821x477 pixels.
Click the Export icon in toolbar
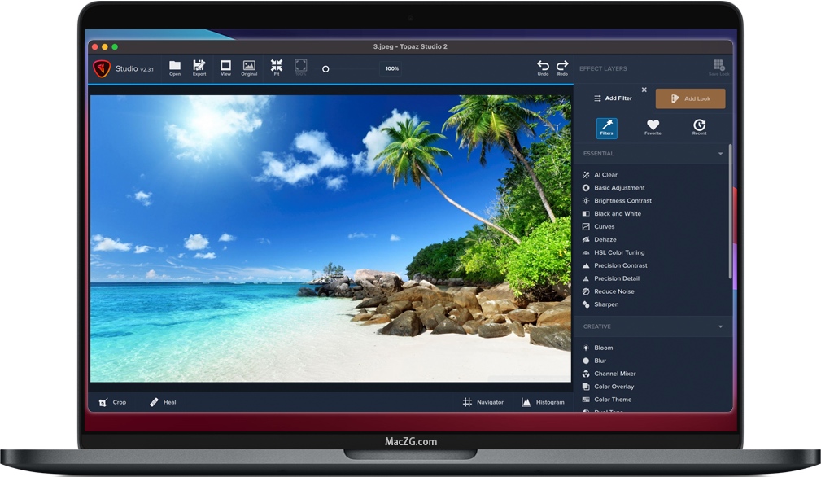199,66
